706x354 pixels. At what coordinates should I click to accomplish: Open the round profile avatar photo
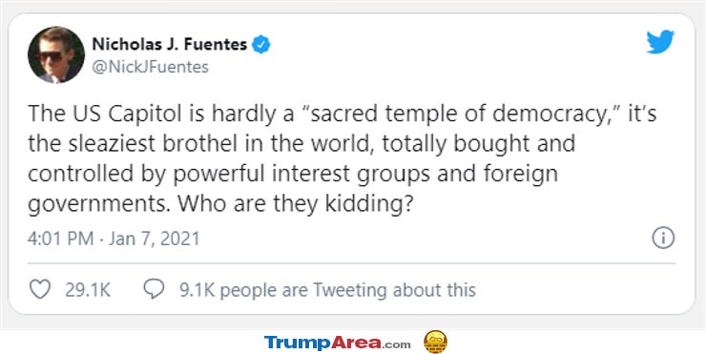pyautogui.click(x=56, y=54)
